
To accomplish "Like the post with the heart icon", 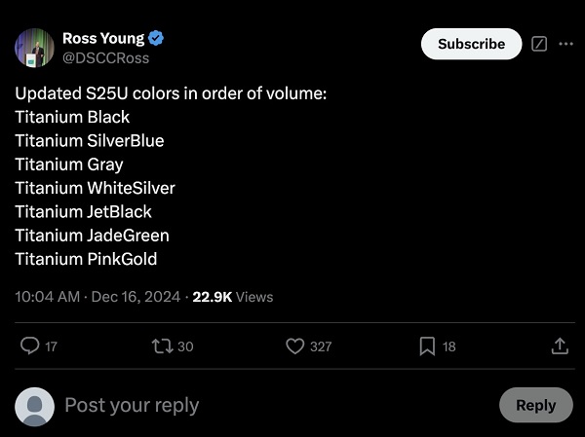I will 294,346.
